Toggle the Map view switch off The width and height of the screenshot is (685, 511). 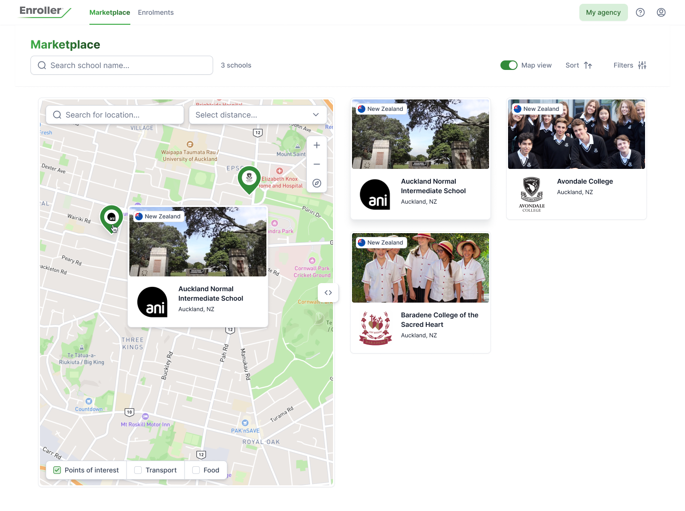click(509, 65)
